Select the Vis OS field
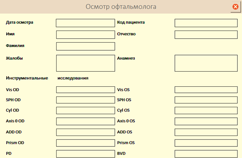The image size is (242, 158). 206,90
